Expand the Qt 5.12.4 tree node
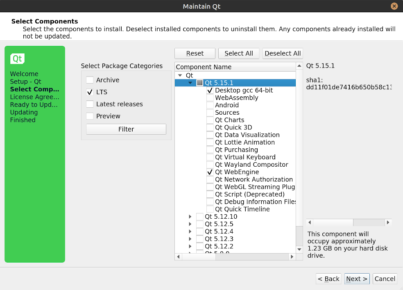The height and width of the screenshot is (290, 403). click(190, 232)
